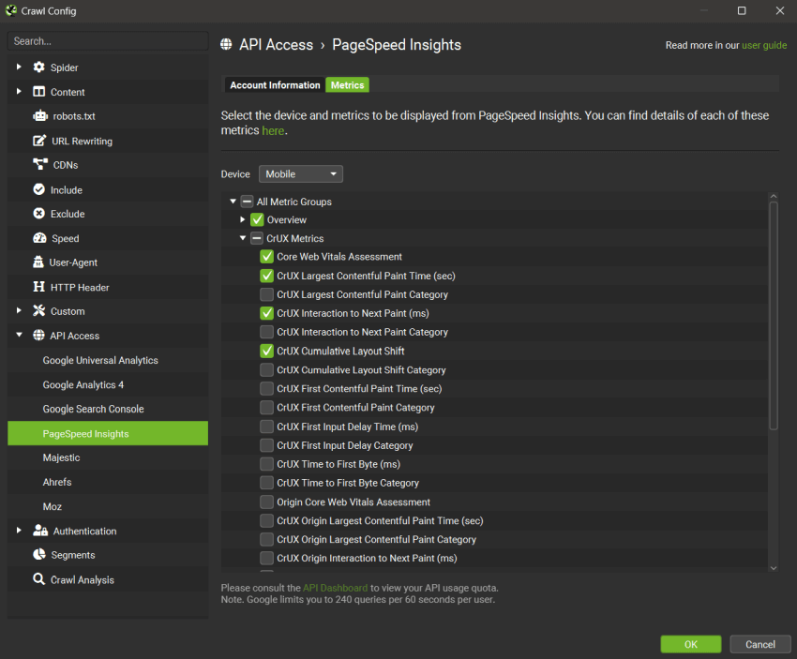Click the URL Rewriting pencil icon

pos(39,141)
